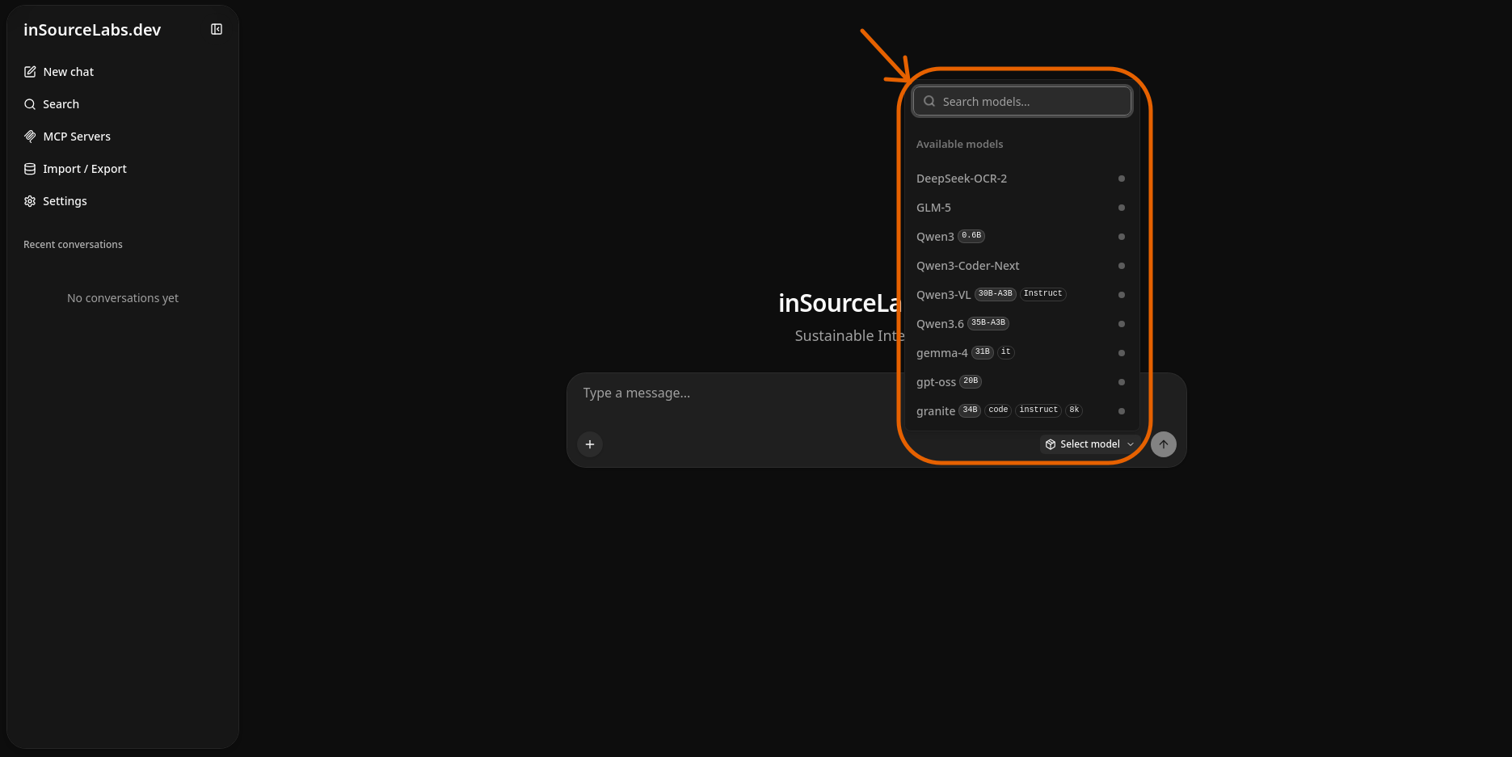Click the status dot next to gpt-oss
The height and width of the screenshot is (757, 1512).
[x=1122, y=382]
